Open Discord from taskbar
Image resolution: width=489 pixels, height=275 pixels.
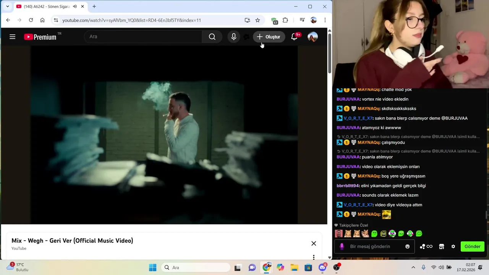[322, 267]
